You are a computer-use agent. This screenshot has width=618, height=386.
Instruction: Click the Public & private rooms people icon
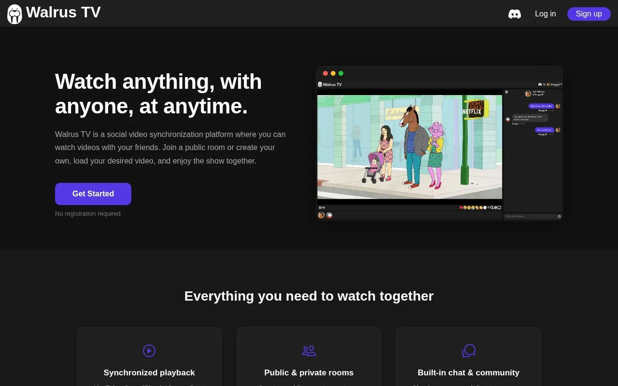click(309, 351)
